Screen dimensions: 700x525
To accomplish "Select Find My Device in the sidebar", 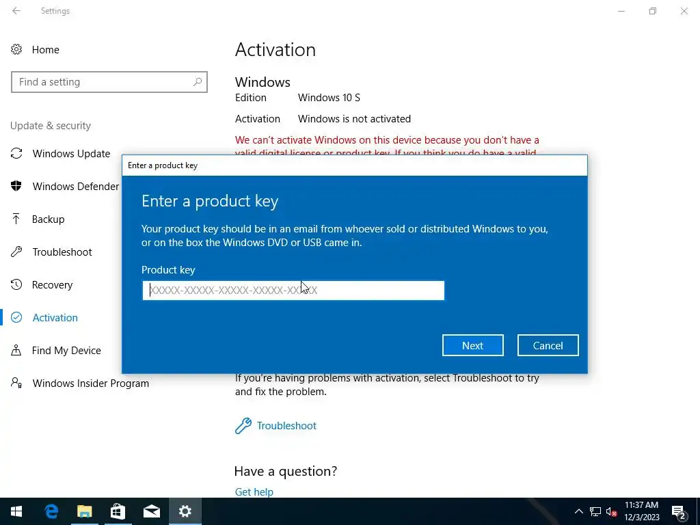I will (x=66, y=351).
